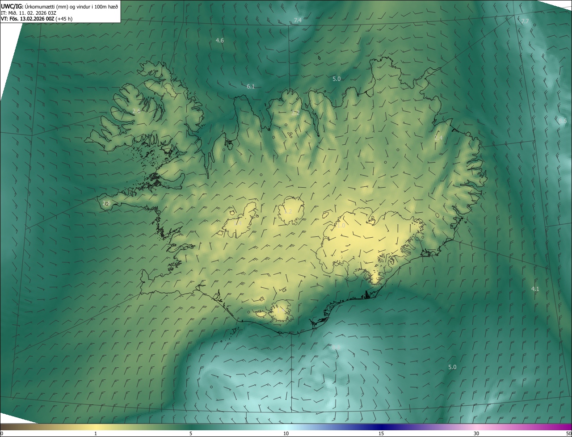
Task: Click the 6.1 value north of Iceland
Action: coord(251,87)
